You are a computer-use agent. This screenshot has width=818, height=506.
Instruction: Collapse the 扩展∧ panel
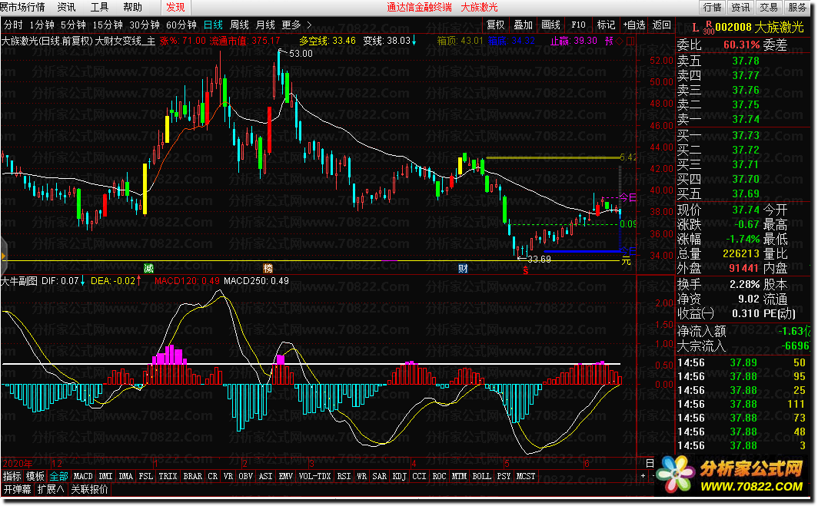click(x=51, y=489)
